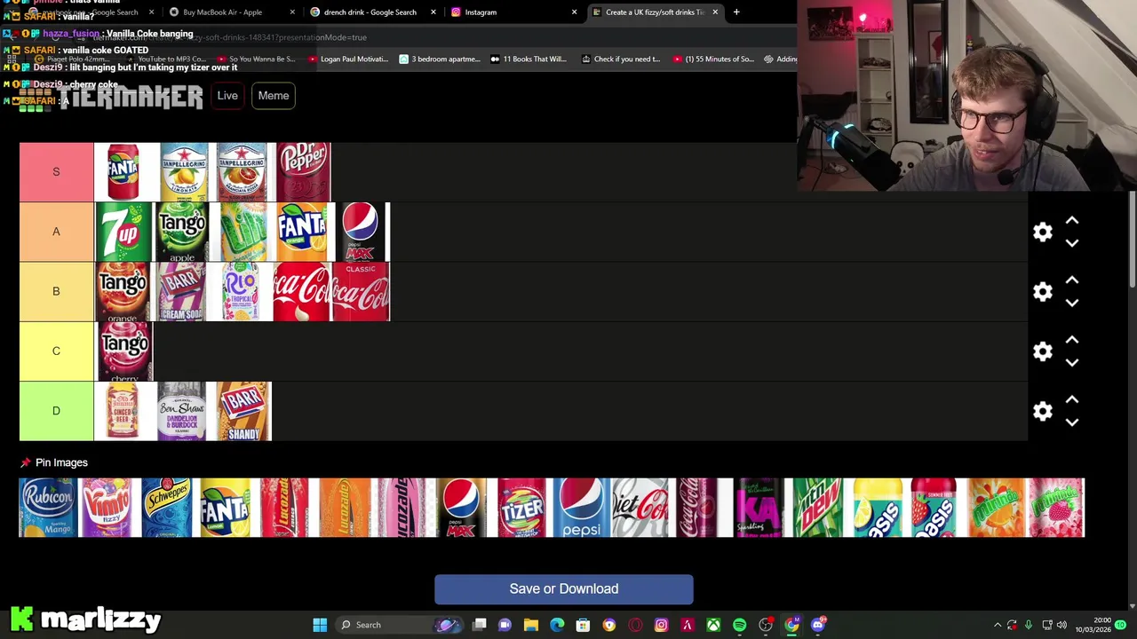Open Check if you need t... bookmark
Viewport: 1137px width, 639px height.
coord(621,59)
